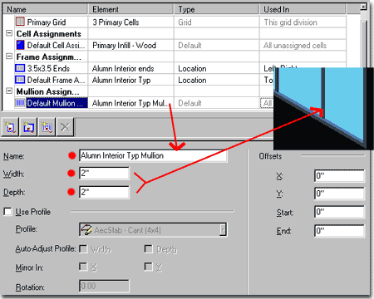Click the list scrollbar up arrow
This screenshot has width=374, height=299.
364,7
